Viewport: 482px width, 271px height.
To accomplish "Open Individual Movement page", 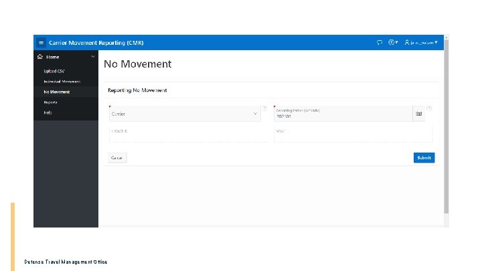I will tap(62, 82).
